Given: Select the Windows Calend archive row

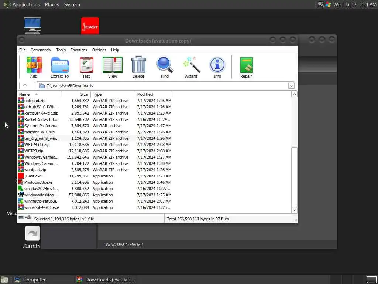Looking at the screenshot, I should (94, 163).
